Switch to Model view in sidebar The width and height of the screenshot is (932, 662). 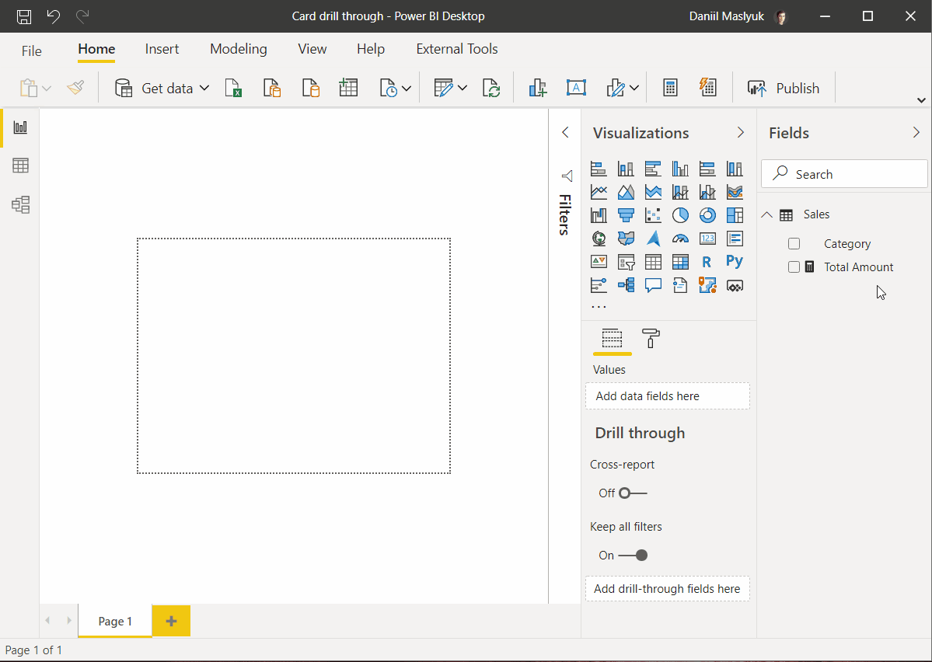[20, 205]
